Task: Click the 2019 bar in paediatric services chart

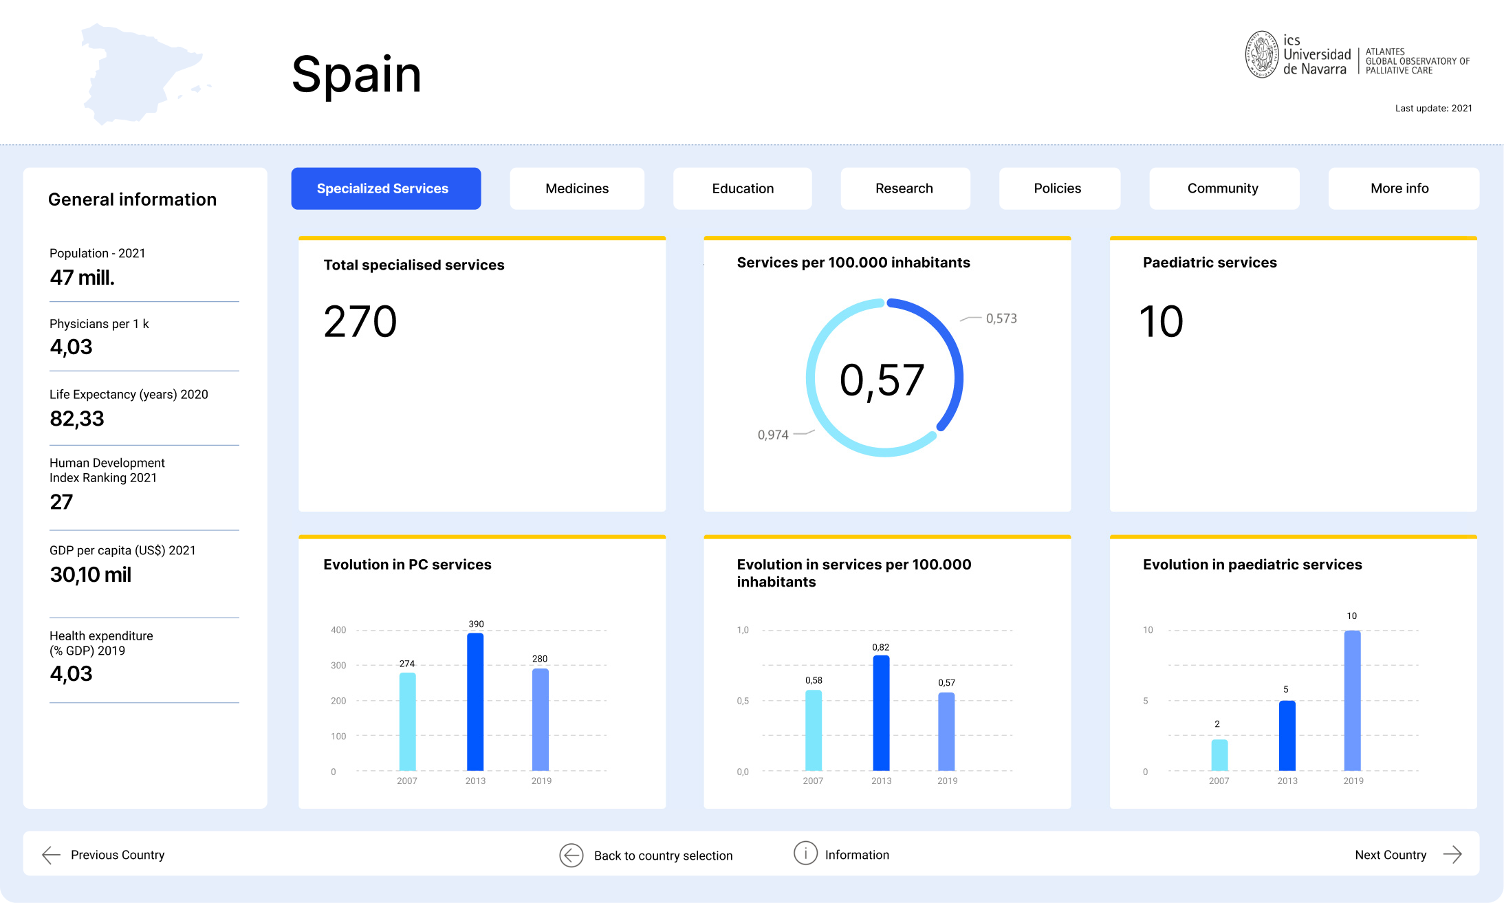Action: (1352, 701)
